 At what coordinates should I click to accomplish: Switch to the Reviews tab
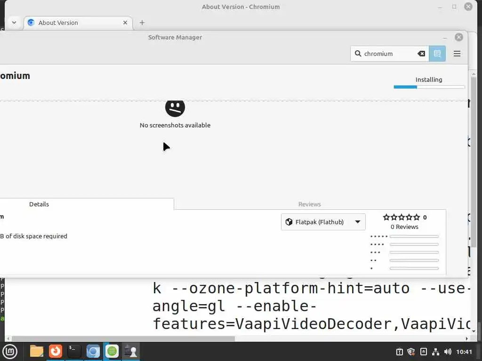[309, 204]
